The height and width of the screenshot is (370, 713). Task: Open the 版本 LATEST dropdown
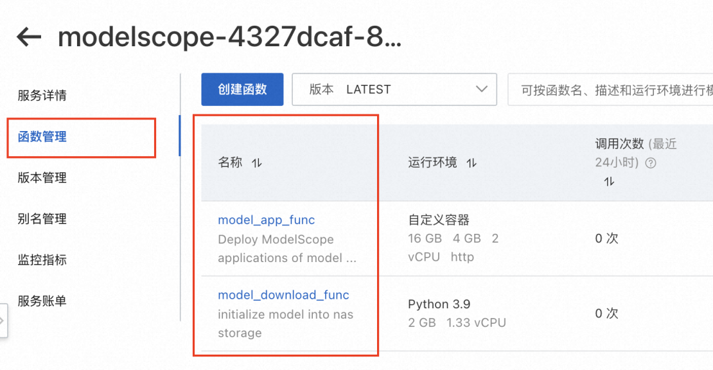(x=394, y=89)
